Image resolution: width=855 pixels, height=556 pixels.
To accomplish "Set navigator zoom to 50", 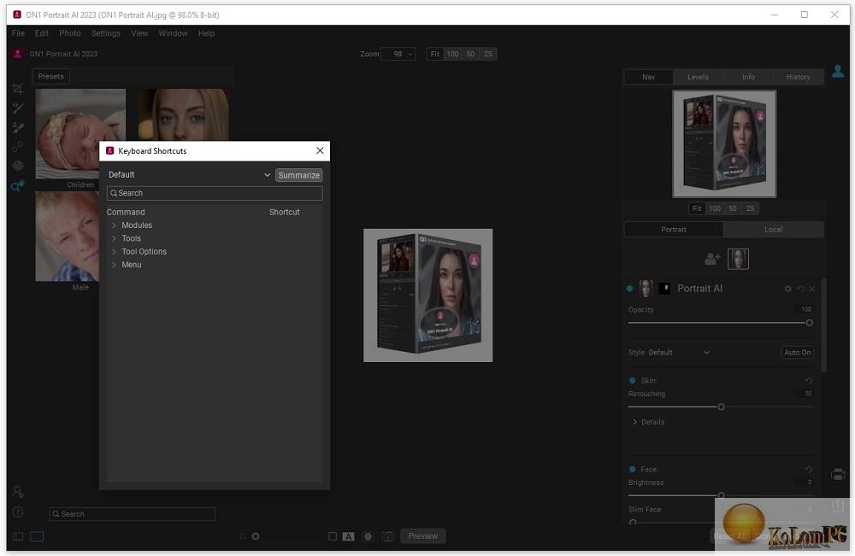I will pos(733,208).
